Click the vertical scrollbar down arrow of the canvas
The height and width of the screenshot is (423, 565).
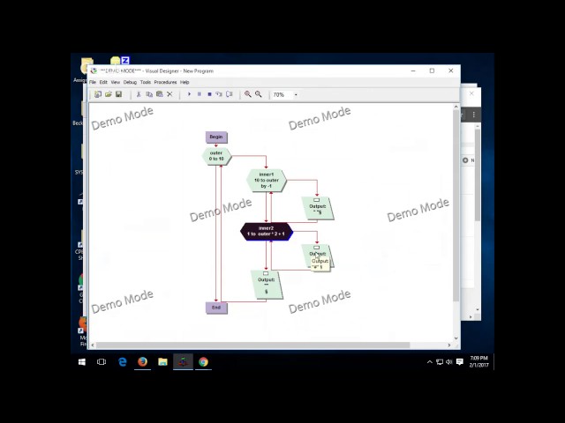click(x=456, y=338)
